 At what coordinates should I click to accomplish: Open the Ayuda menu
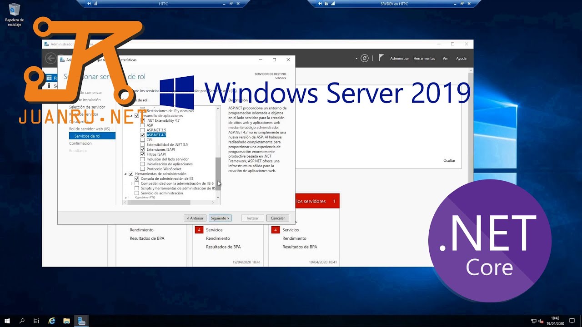pyautogui.click(x=462, y=59)
